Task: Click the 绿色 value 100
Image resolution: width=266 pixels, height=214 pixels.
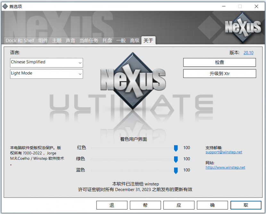Action: point(187,159)
